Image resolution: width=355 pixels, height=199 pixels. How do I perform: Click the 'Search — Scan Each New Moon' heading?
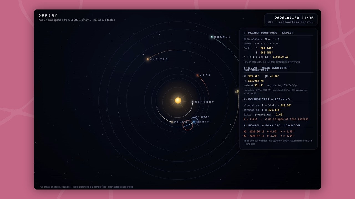272,125
